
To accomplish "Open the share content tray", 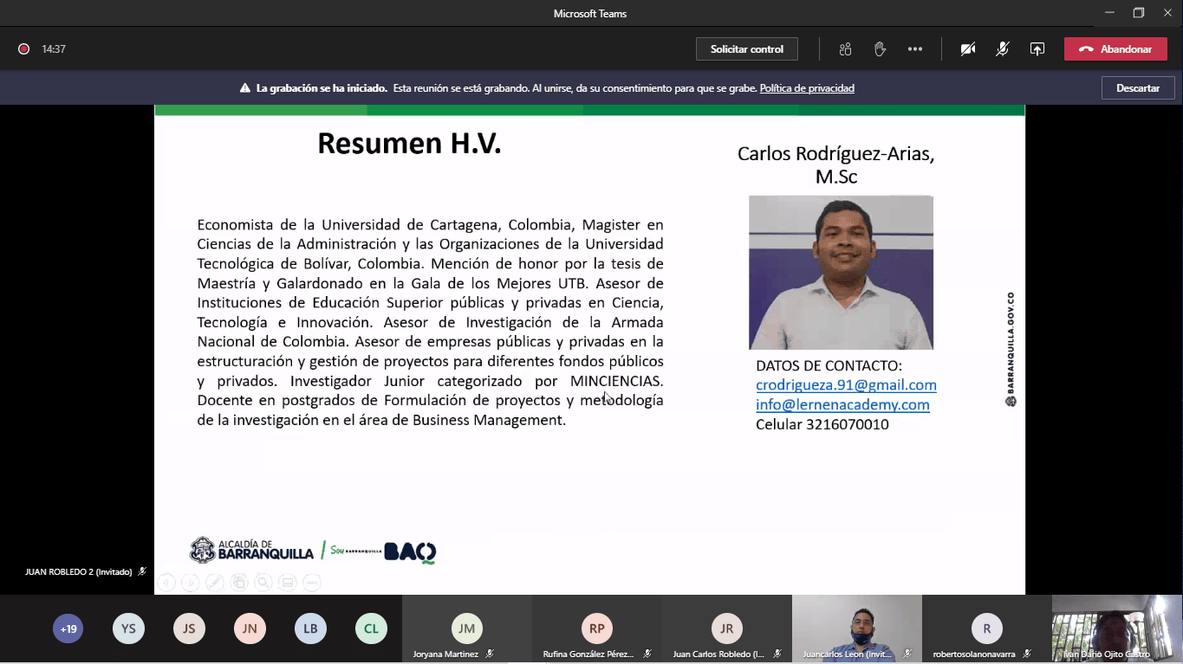I will (1037, 49).
